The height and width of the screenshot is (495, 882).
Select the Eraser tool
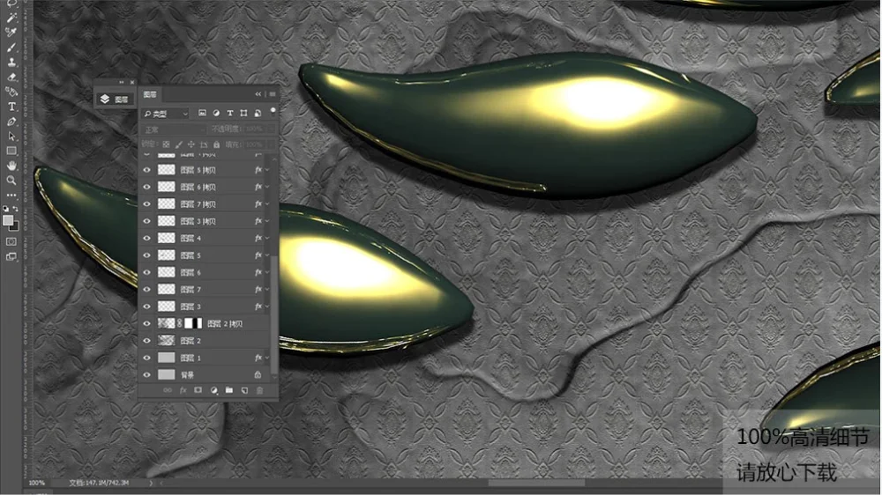[11, 77]
